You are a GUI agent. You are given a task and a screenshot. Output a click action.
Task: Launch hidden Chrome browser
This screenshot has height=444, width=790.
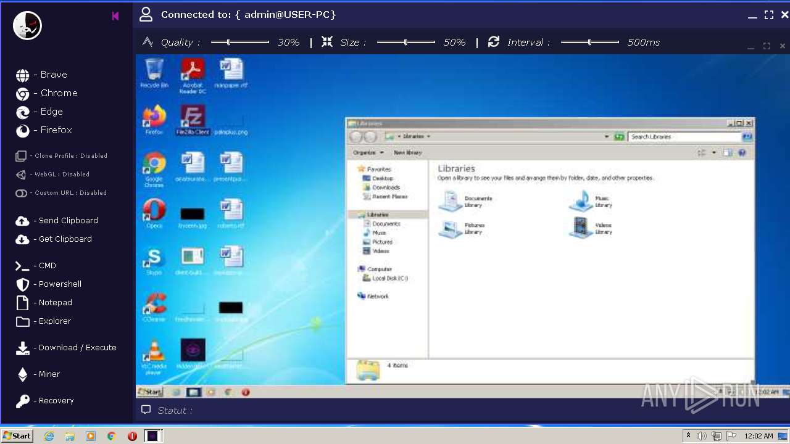[x=47, y=93]
